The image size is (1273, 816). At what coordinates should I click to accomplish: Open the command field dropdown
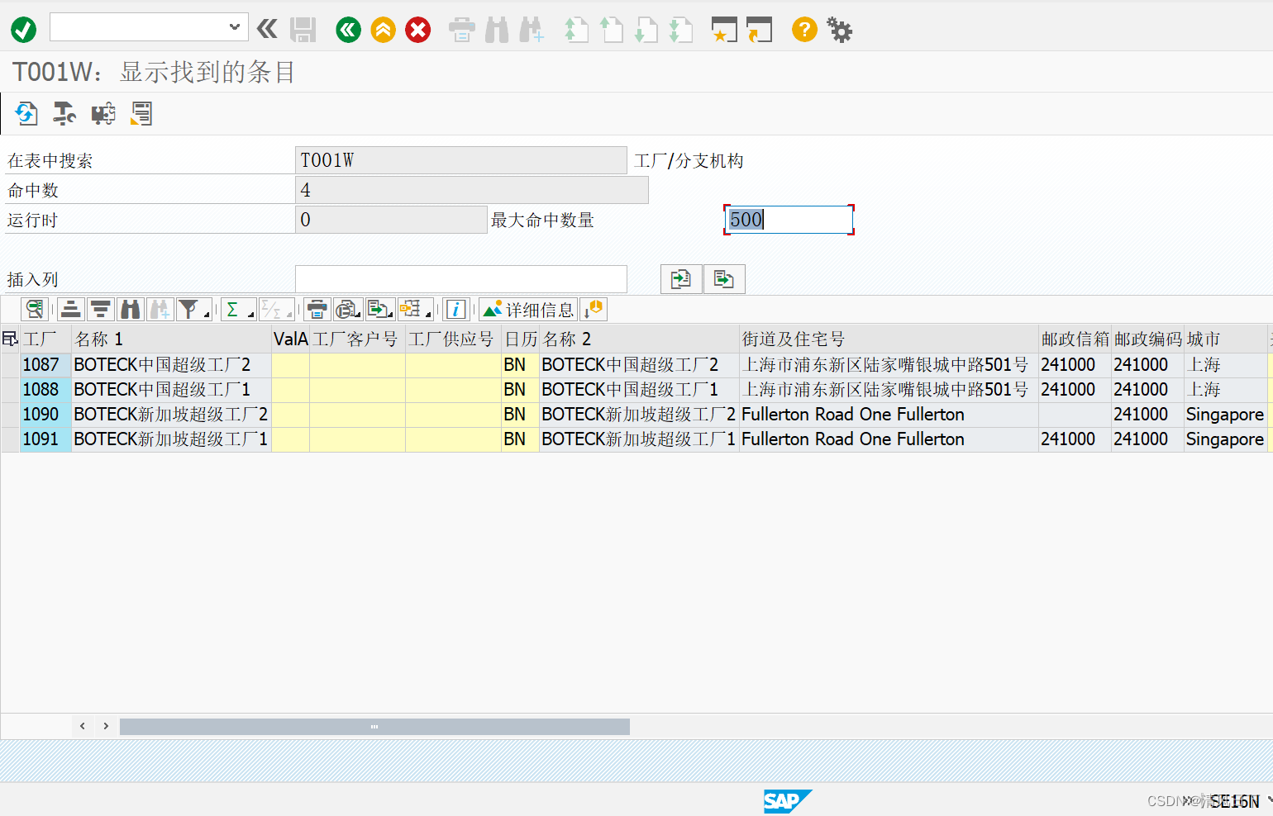tap(234, 26)
